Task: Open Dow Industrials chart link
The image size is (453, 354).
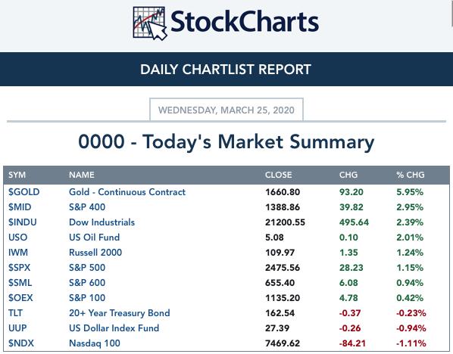Action: pyautogui.click(x=102, y=222)
